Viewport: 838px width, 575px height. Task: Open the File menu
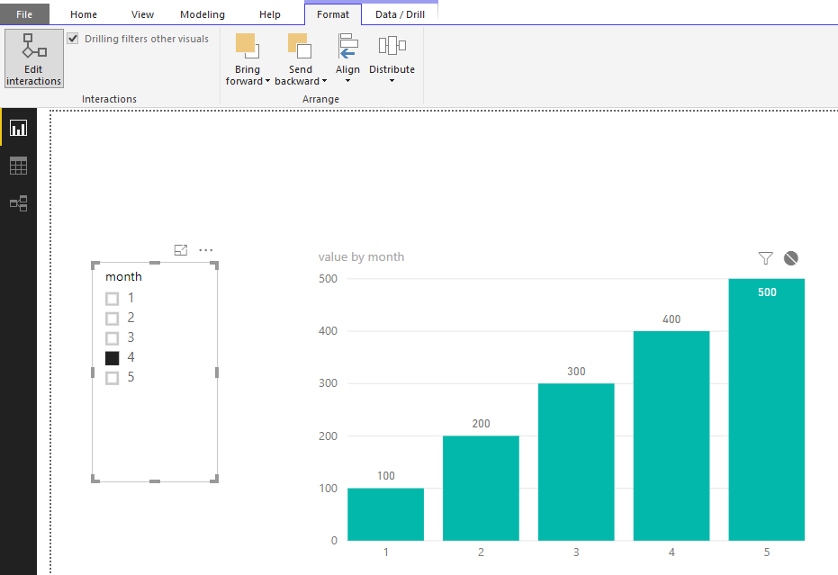pos(24,14)
